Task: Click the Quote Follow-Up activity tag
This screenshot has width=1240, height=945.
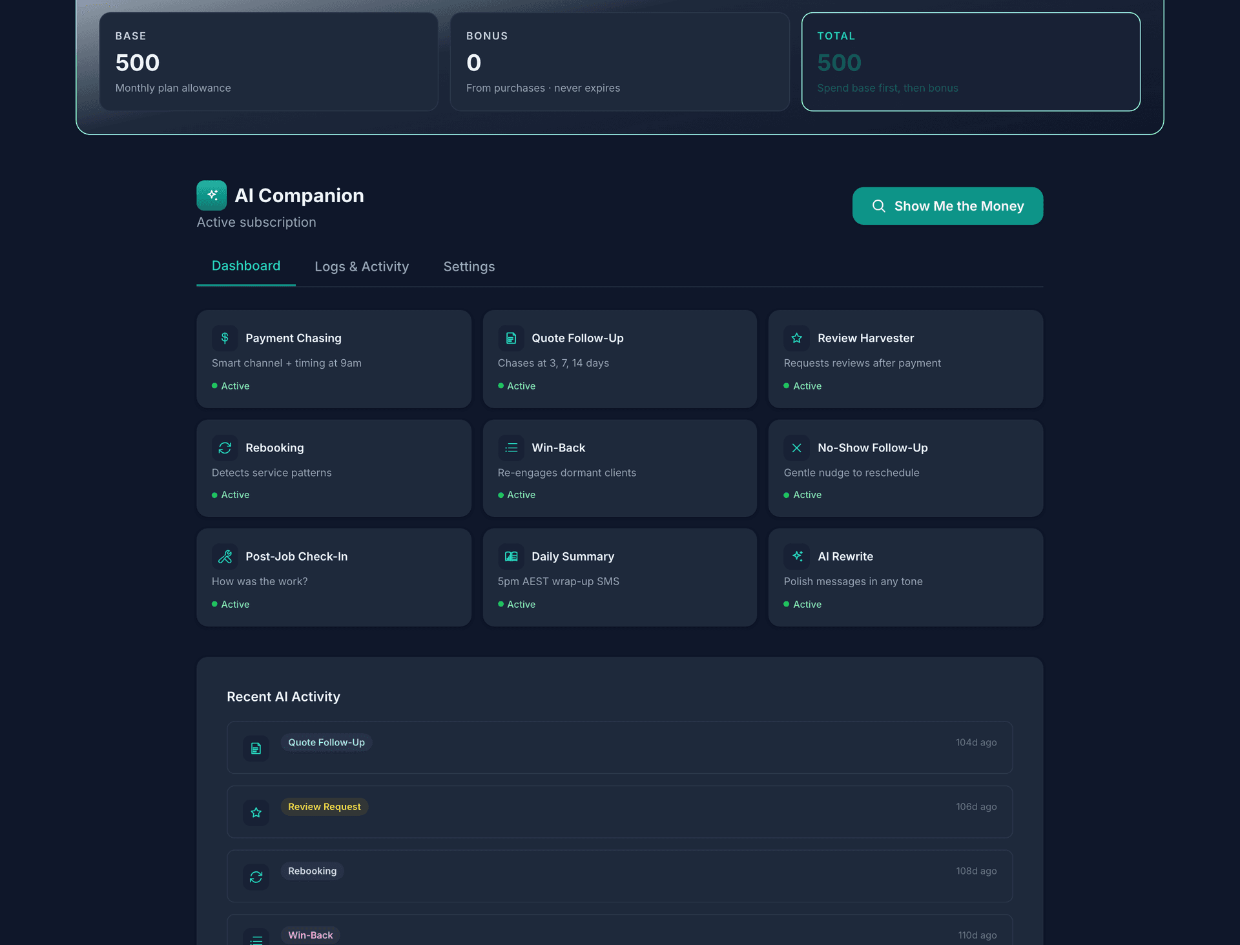Action: [x=326, y=742]
